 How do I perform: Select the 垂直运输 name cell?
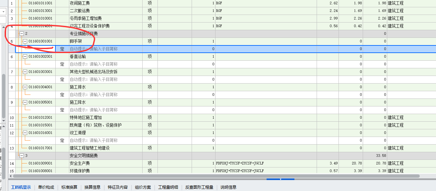(106, 56)
